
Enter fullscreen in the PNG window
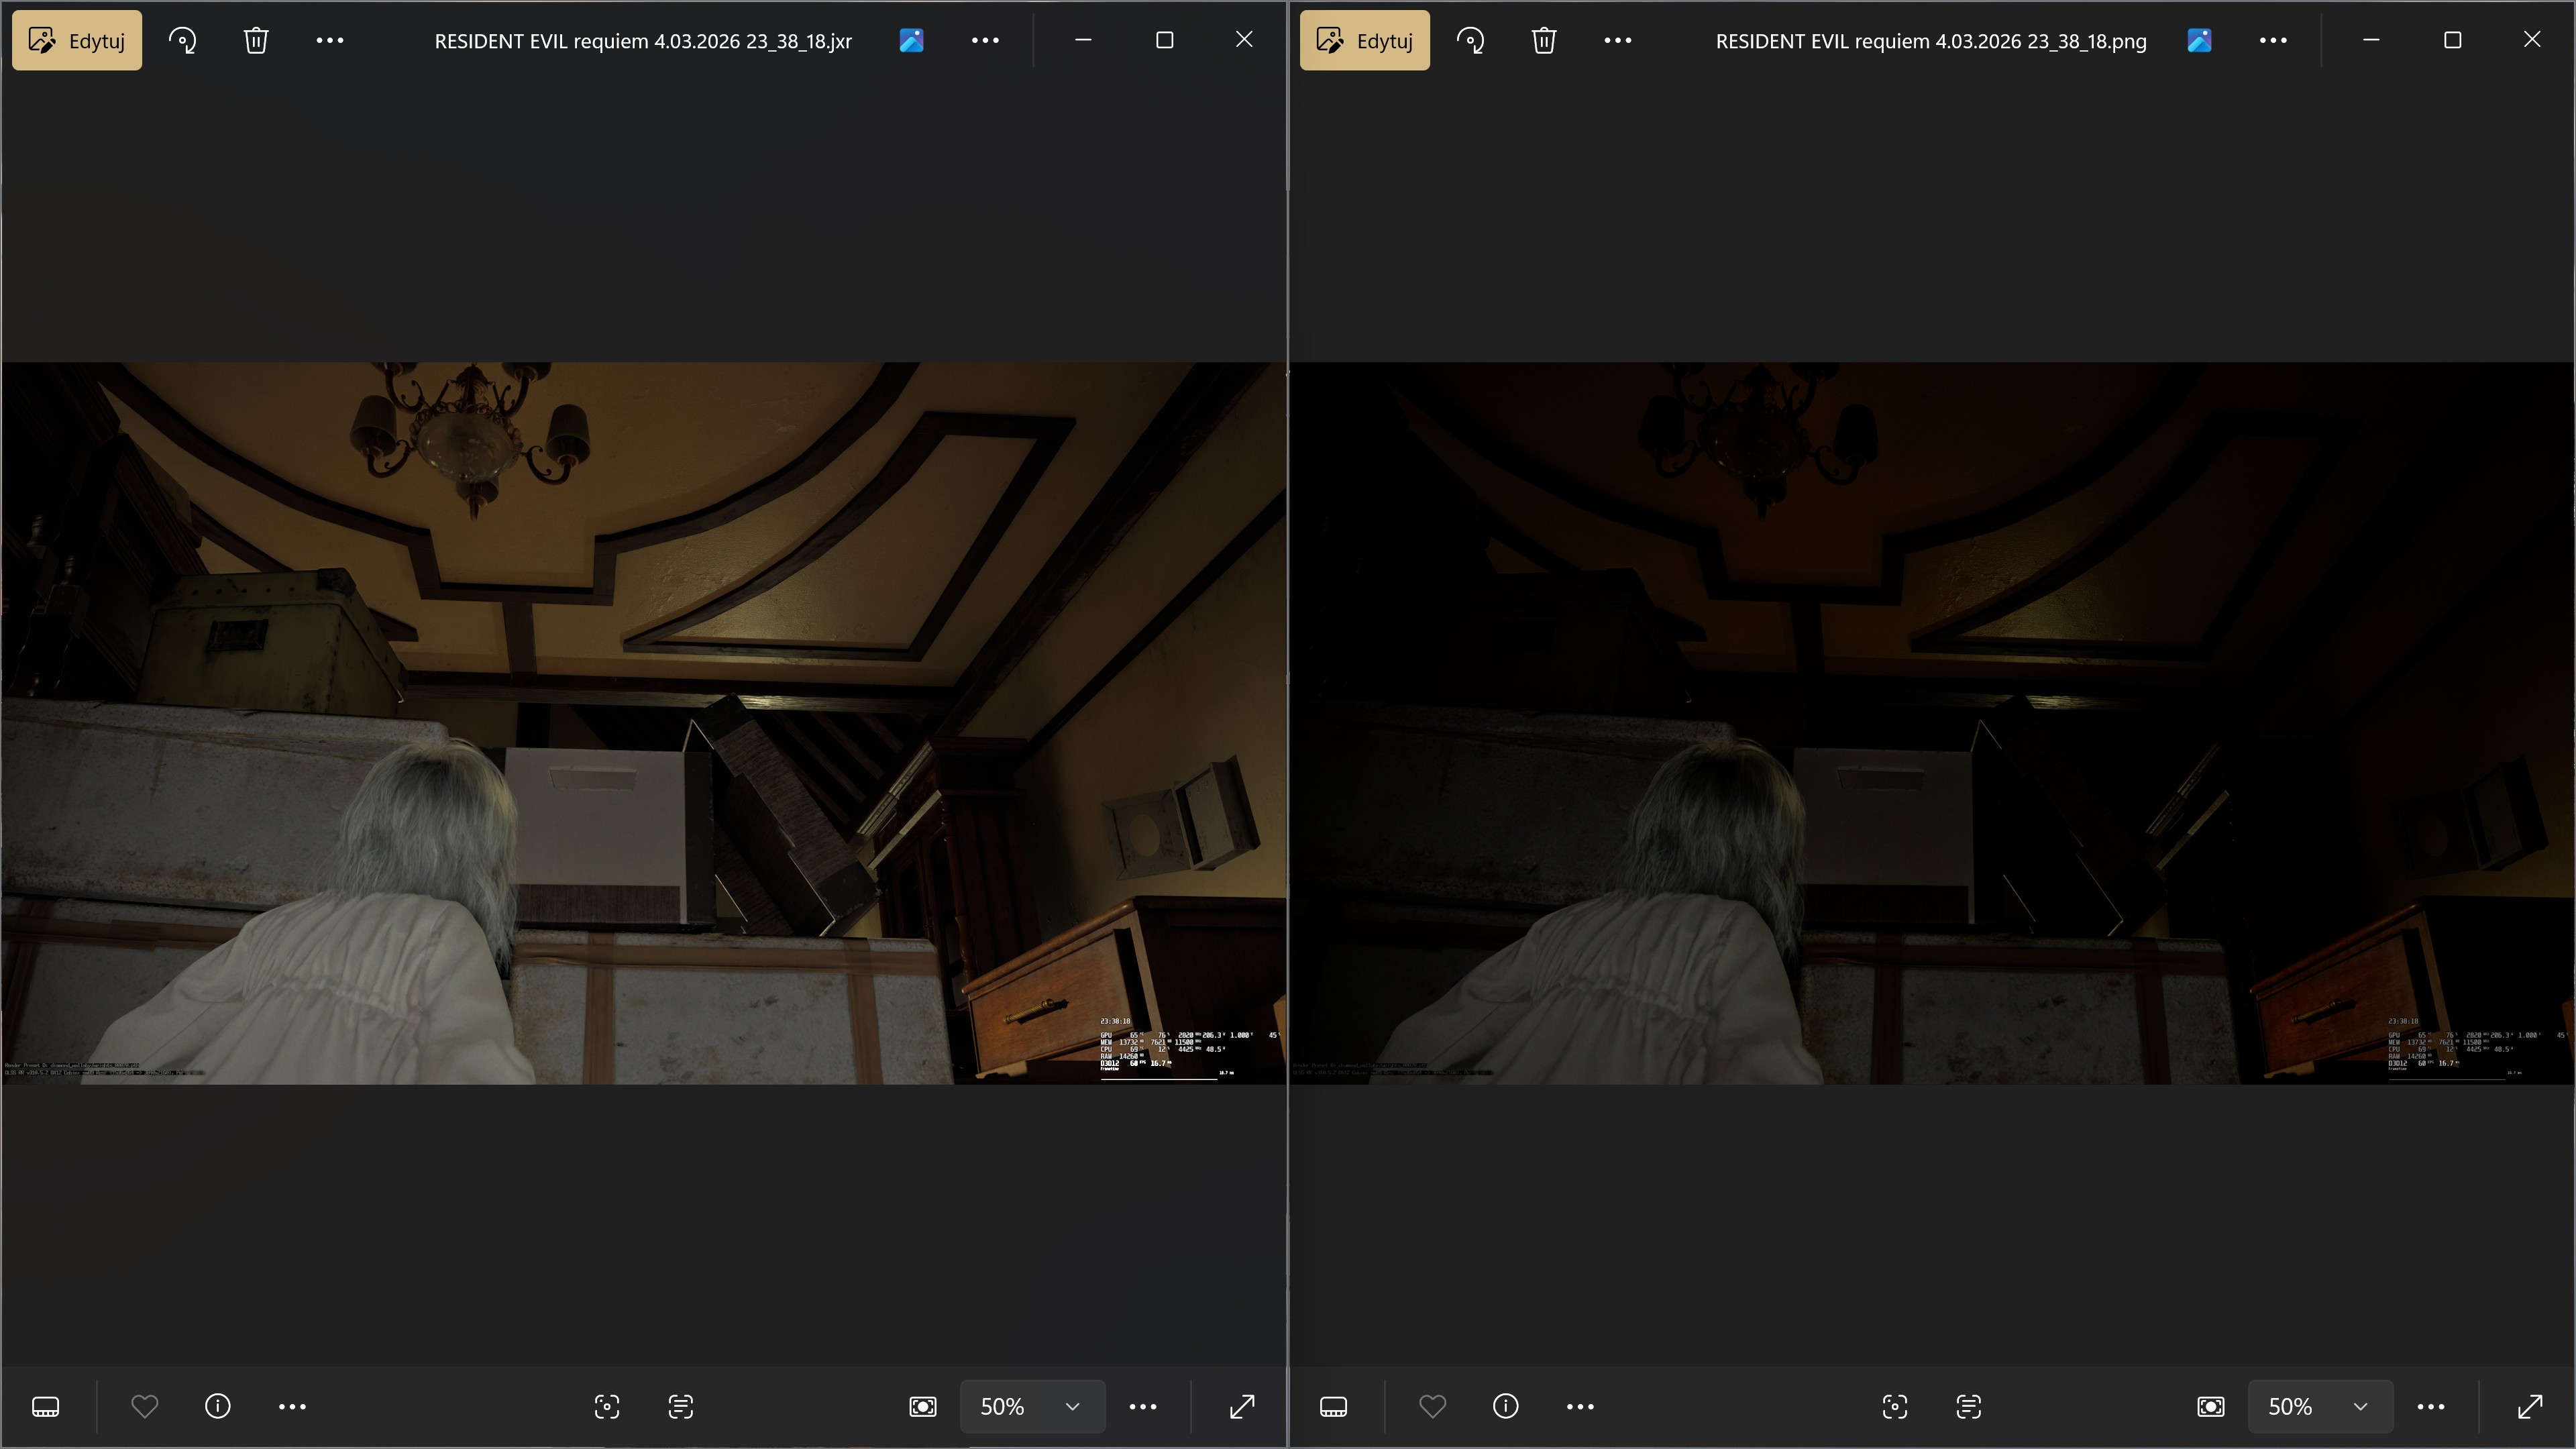[x=2529, y=1407]
